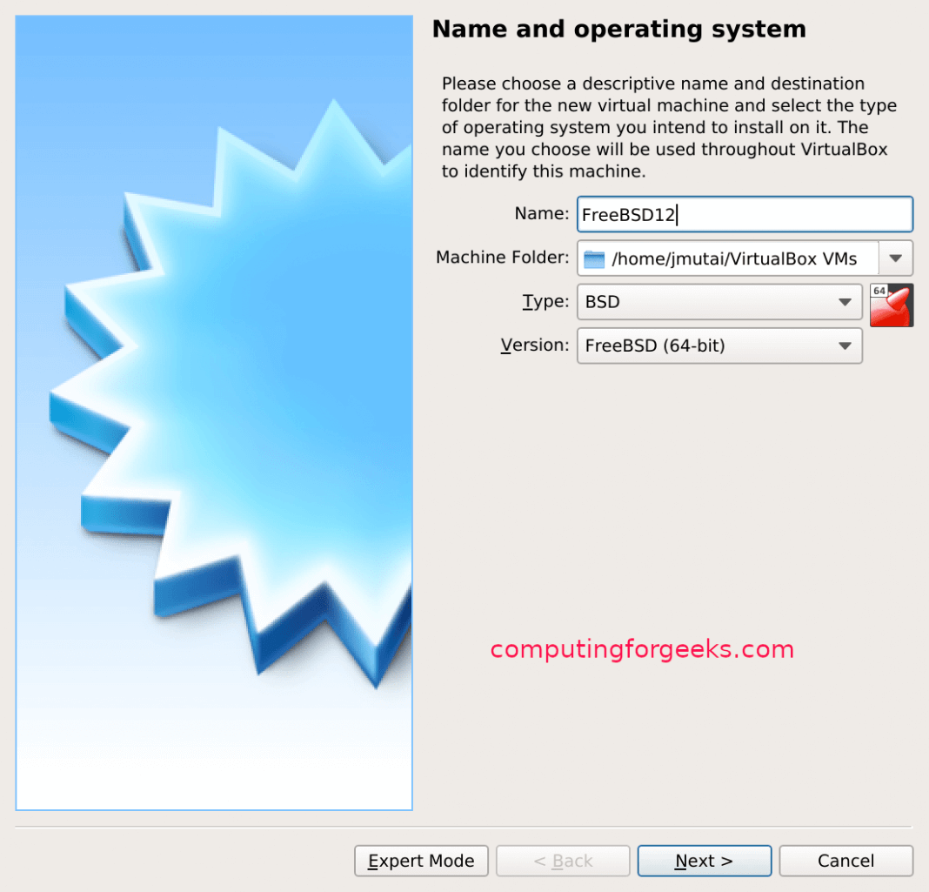The height and width of the screenshot is (892, 929).
Task: Open the Type combo box showing BSD
Action: [x=713, y=302]
